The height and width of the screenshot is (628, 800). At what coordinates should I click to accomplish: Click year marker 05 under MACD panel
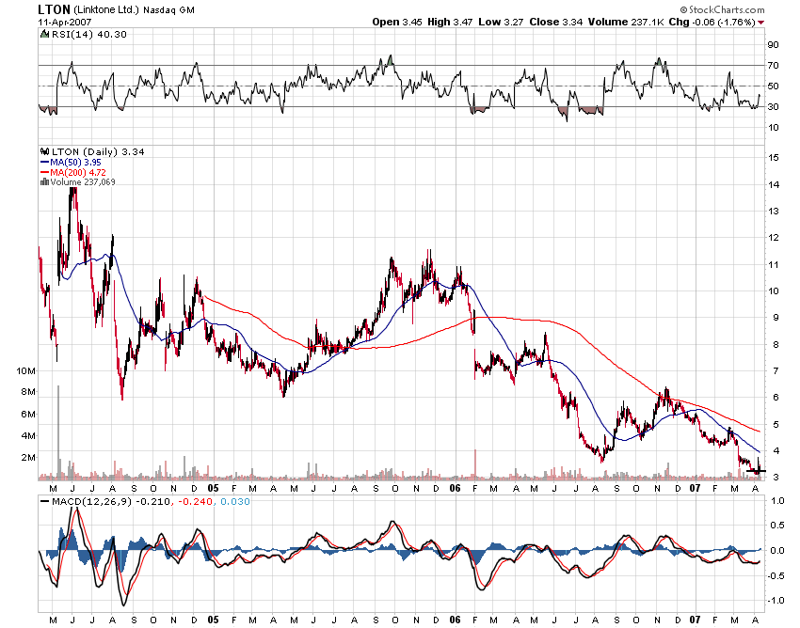[x=213, y=620]
